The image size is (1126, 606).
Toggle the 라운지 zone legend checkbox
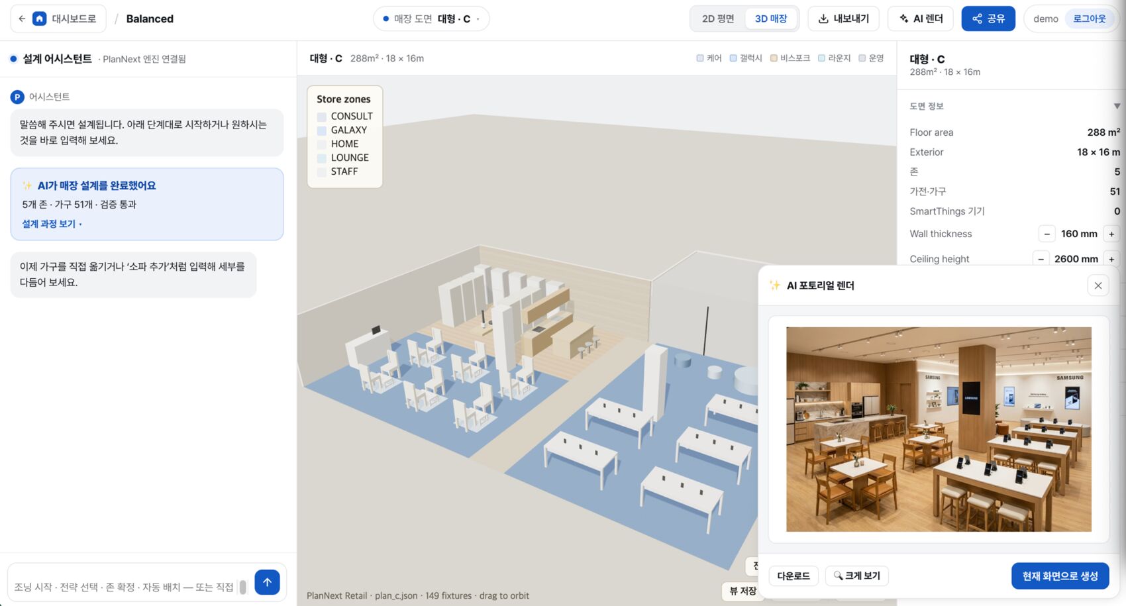(821, 58)
